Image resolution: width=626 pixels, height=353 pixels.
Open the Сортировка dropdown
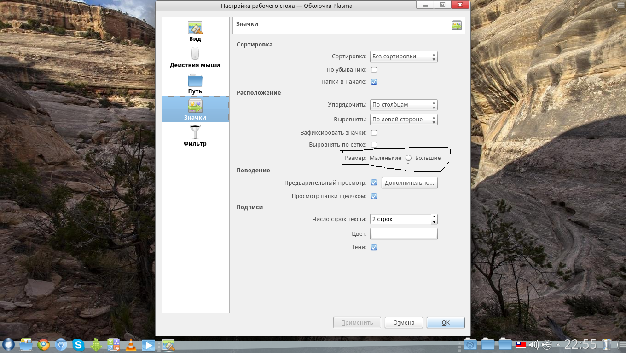[404, 57]
